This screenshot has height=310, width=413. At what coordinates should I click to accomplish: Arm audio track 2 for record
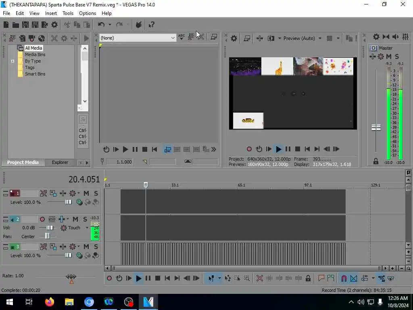pyautogui.click(x=42, y=219)
